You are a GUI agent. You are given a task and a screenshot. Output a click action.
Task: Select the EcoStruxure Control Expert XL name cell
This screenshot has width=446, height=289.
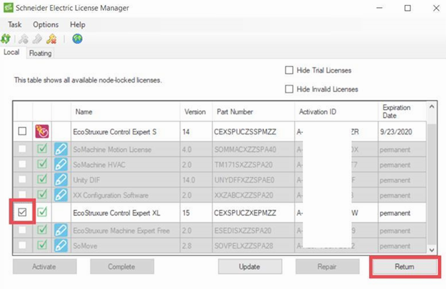point(125,213)
